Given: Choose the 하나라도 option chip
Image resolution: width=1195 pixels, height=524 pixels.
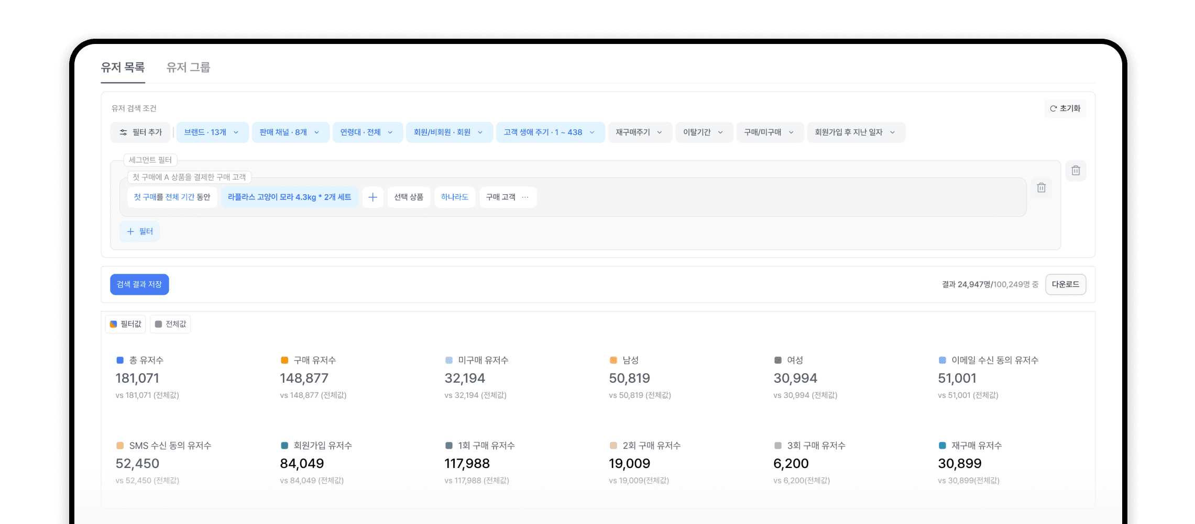Looking at the screenshot, I should point(455,197).
